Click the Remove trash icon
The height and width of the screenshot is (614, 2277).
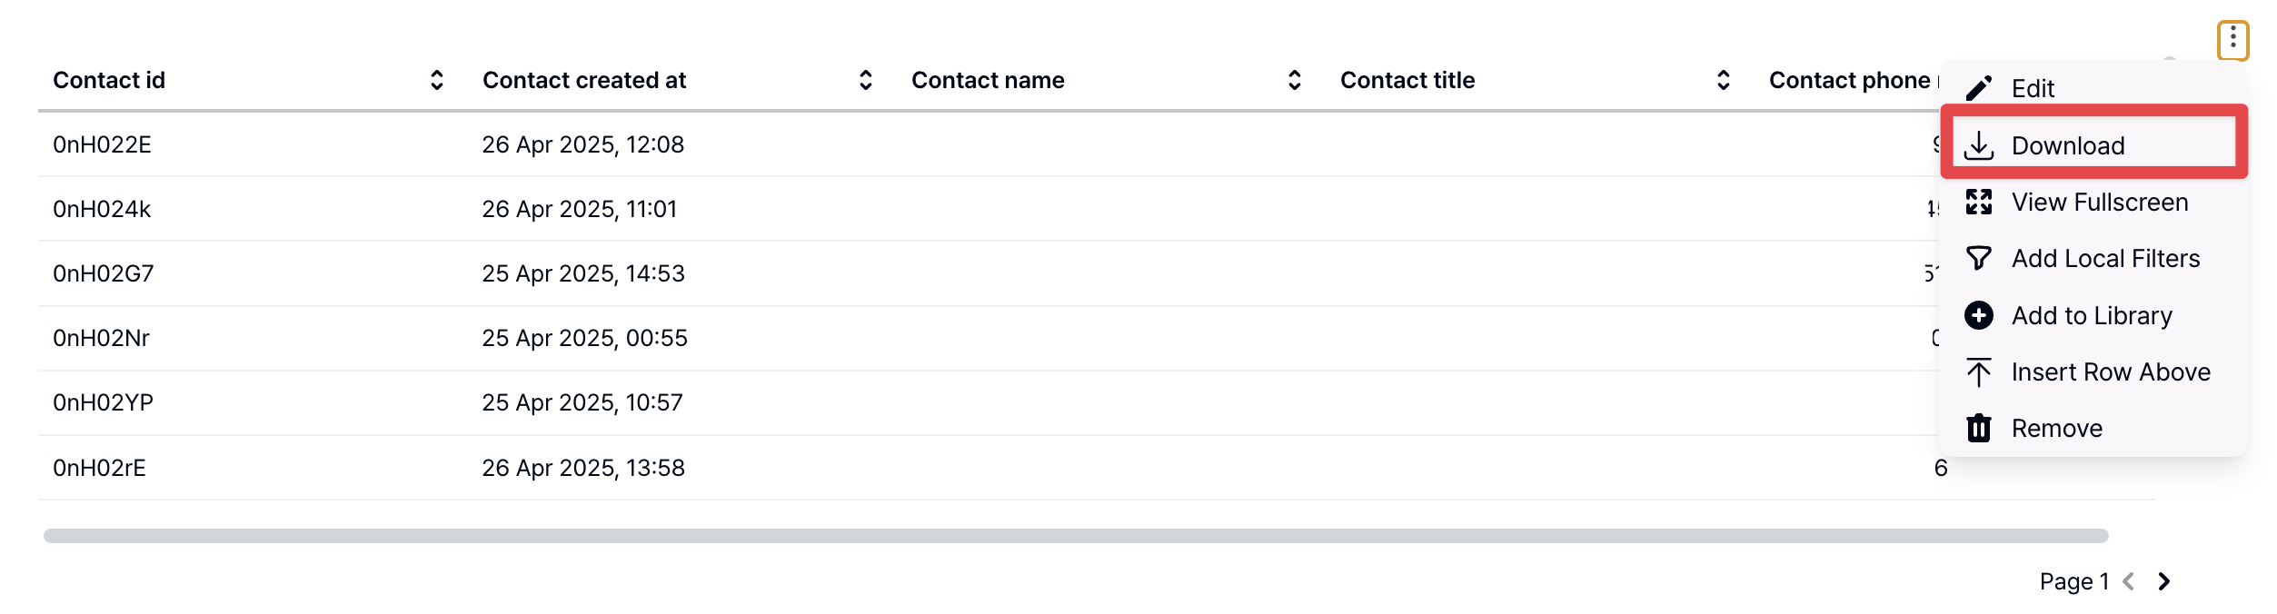click(x=1979, y=428)
